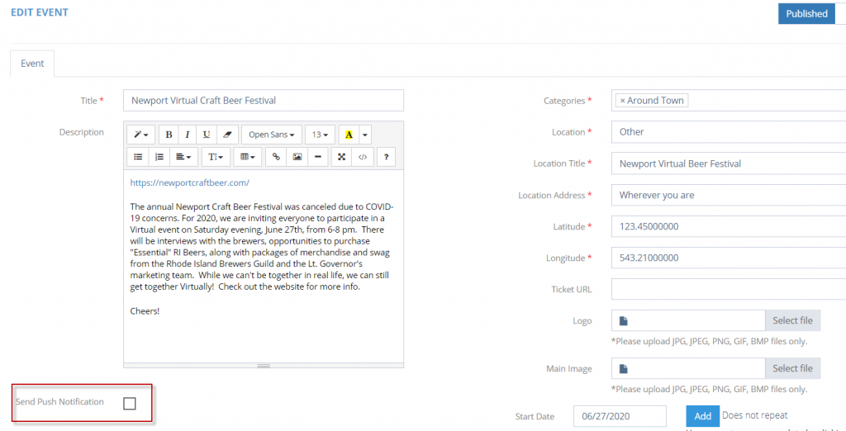This screenshot has width=846, height=431.
Task: Apply the yellow highlight color A button
Action: 349,135
